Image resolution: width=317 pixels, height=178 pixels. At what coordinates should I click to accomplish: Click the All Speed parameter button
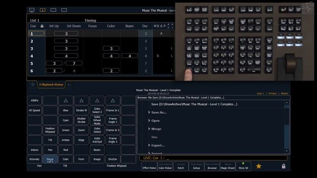coord(34,110)
